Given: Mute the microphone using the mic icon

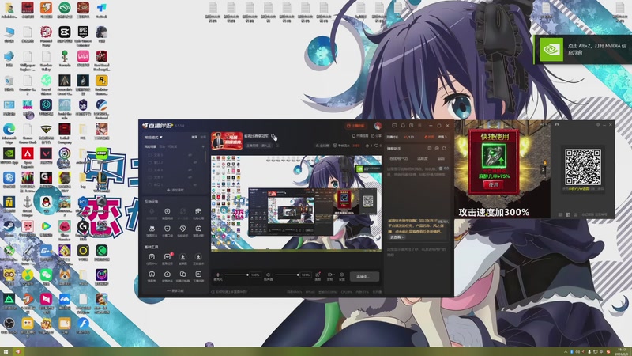Looking at the screenshot, I should (218, 275).
